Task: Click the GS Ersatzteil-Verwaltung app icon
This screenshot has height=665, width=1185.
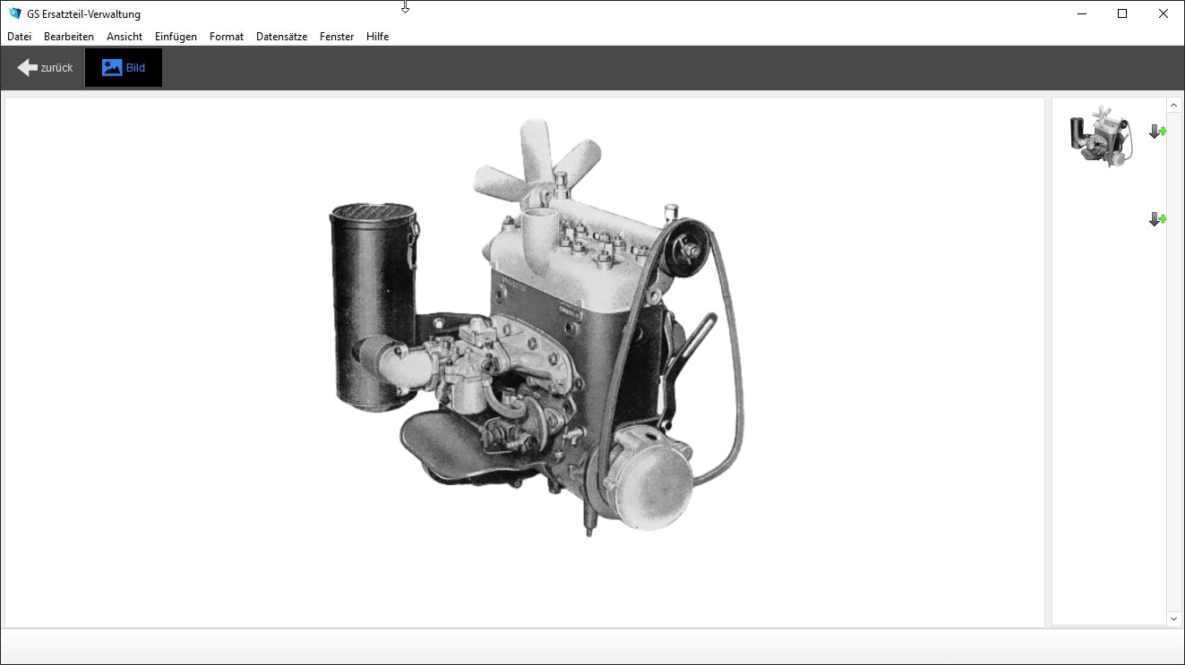Action: (x=14, y=13)
